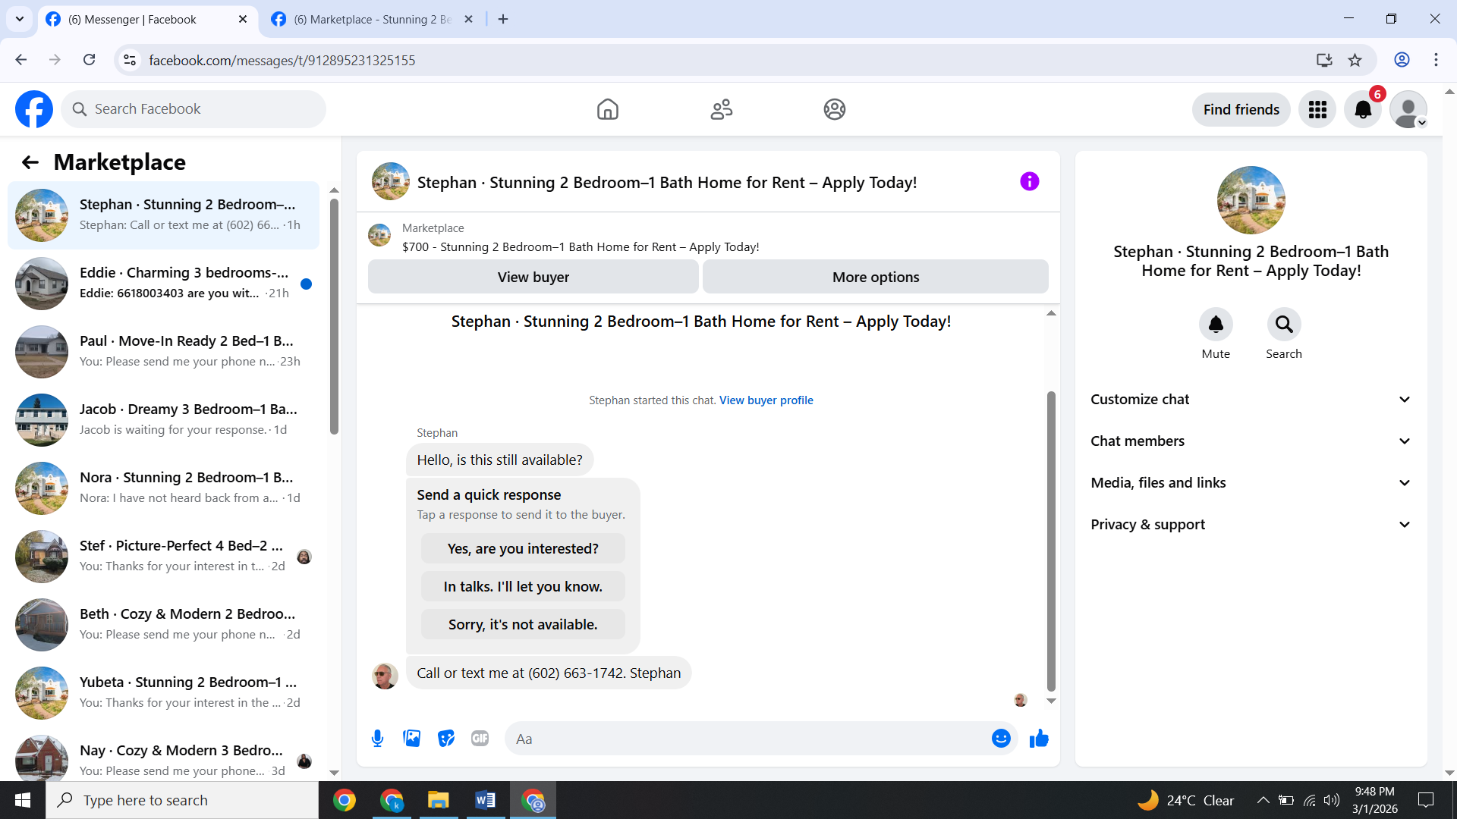The height and width of the screenshot is (819, 1457).
Task: Attach a photo using the image icon
Action: 411,739
